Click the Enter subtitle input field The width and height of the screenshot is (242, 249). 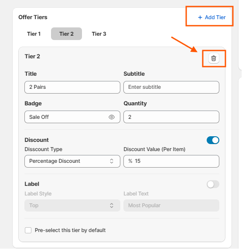pos(171,87)
